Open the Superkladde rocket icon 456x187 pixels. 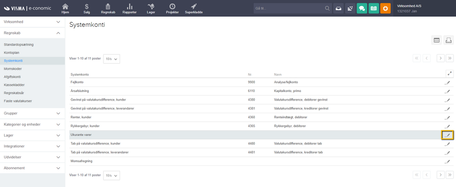tap(194, 9)
